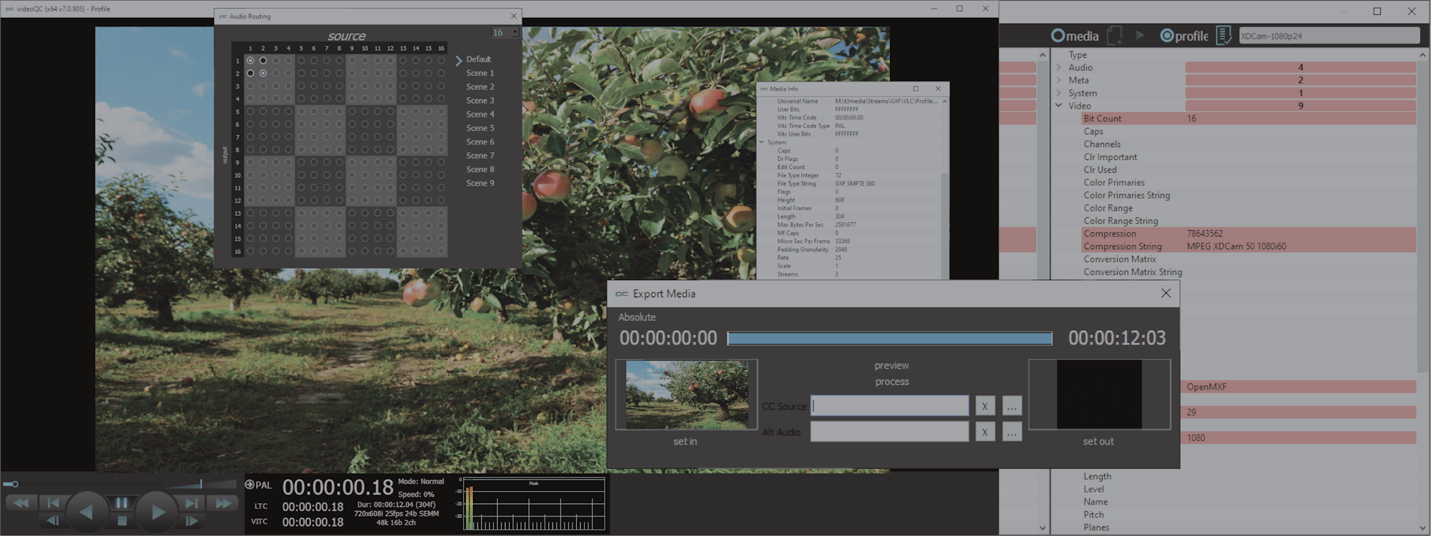
Task: Click the play arrow between media and profile
Action: pos(1140,35)
